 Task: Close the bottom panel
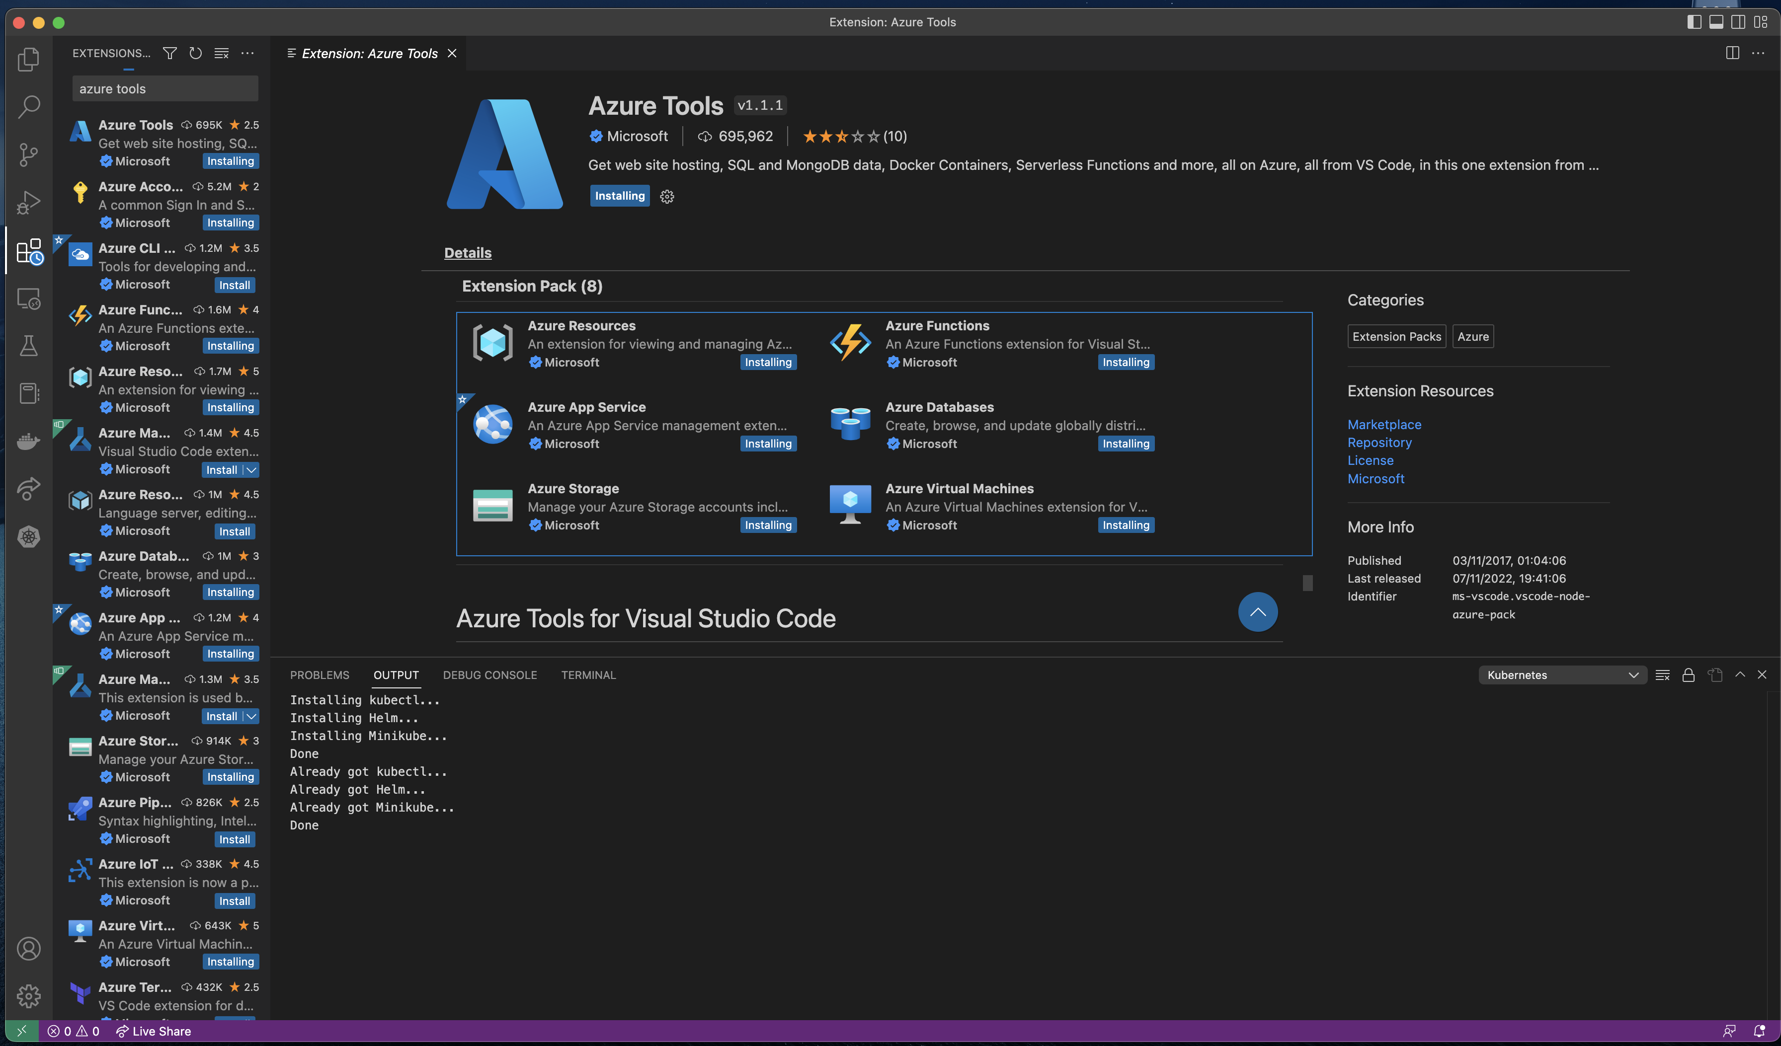(x=1762, y=674)
